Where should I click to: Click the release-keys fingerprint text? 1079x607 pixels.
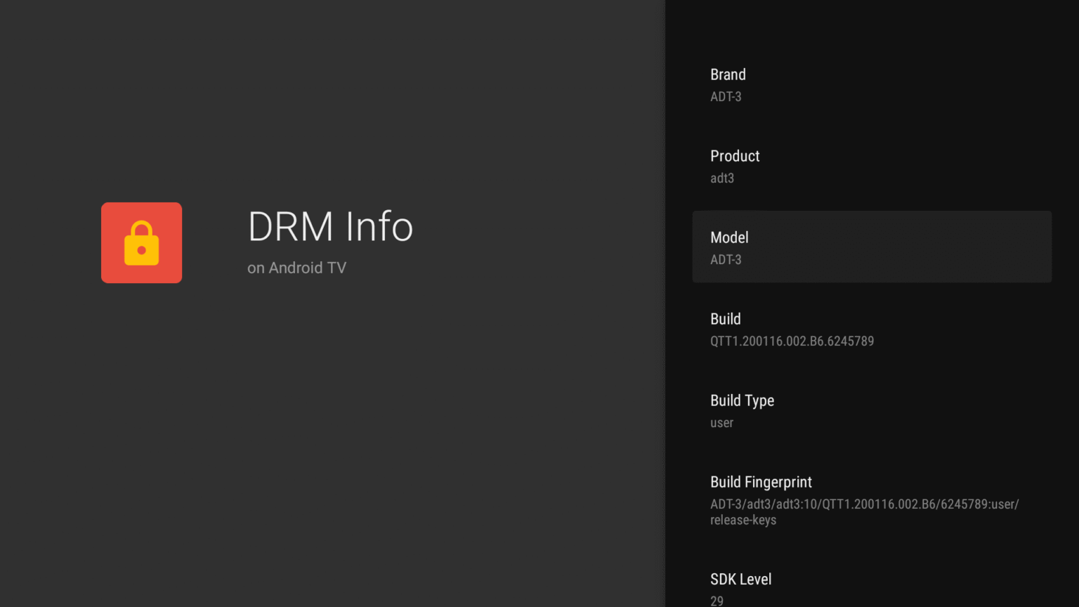point(743,520)
